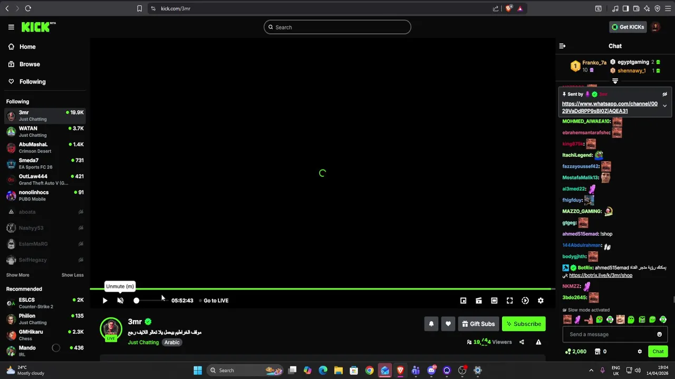Unpin the pinned chat message

[664, 94]
